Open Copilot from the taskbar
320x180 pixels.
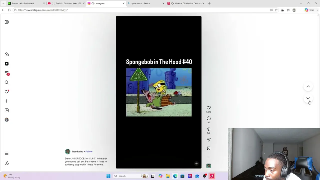pos(160,176)
